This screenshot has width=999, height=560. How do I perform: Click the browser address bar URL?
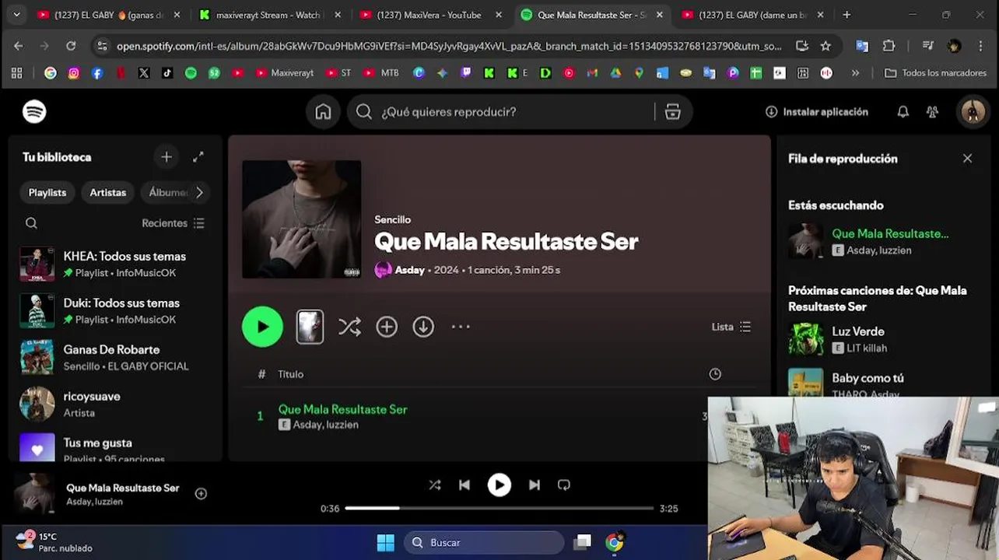[x=448, y=46]
